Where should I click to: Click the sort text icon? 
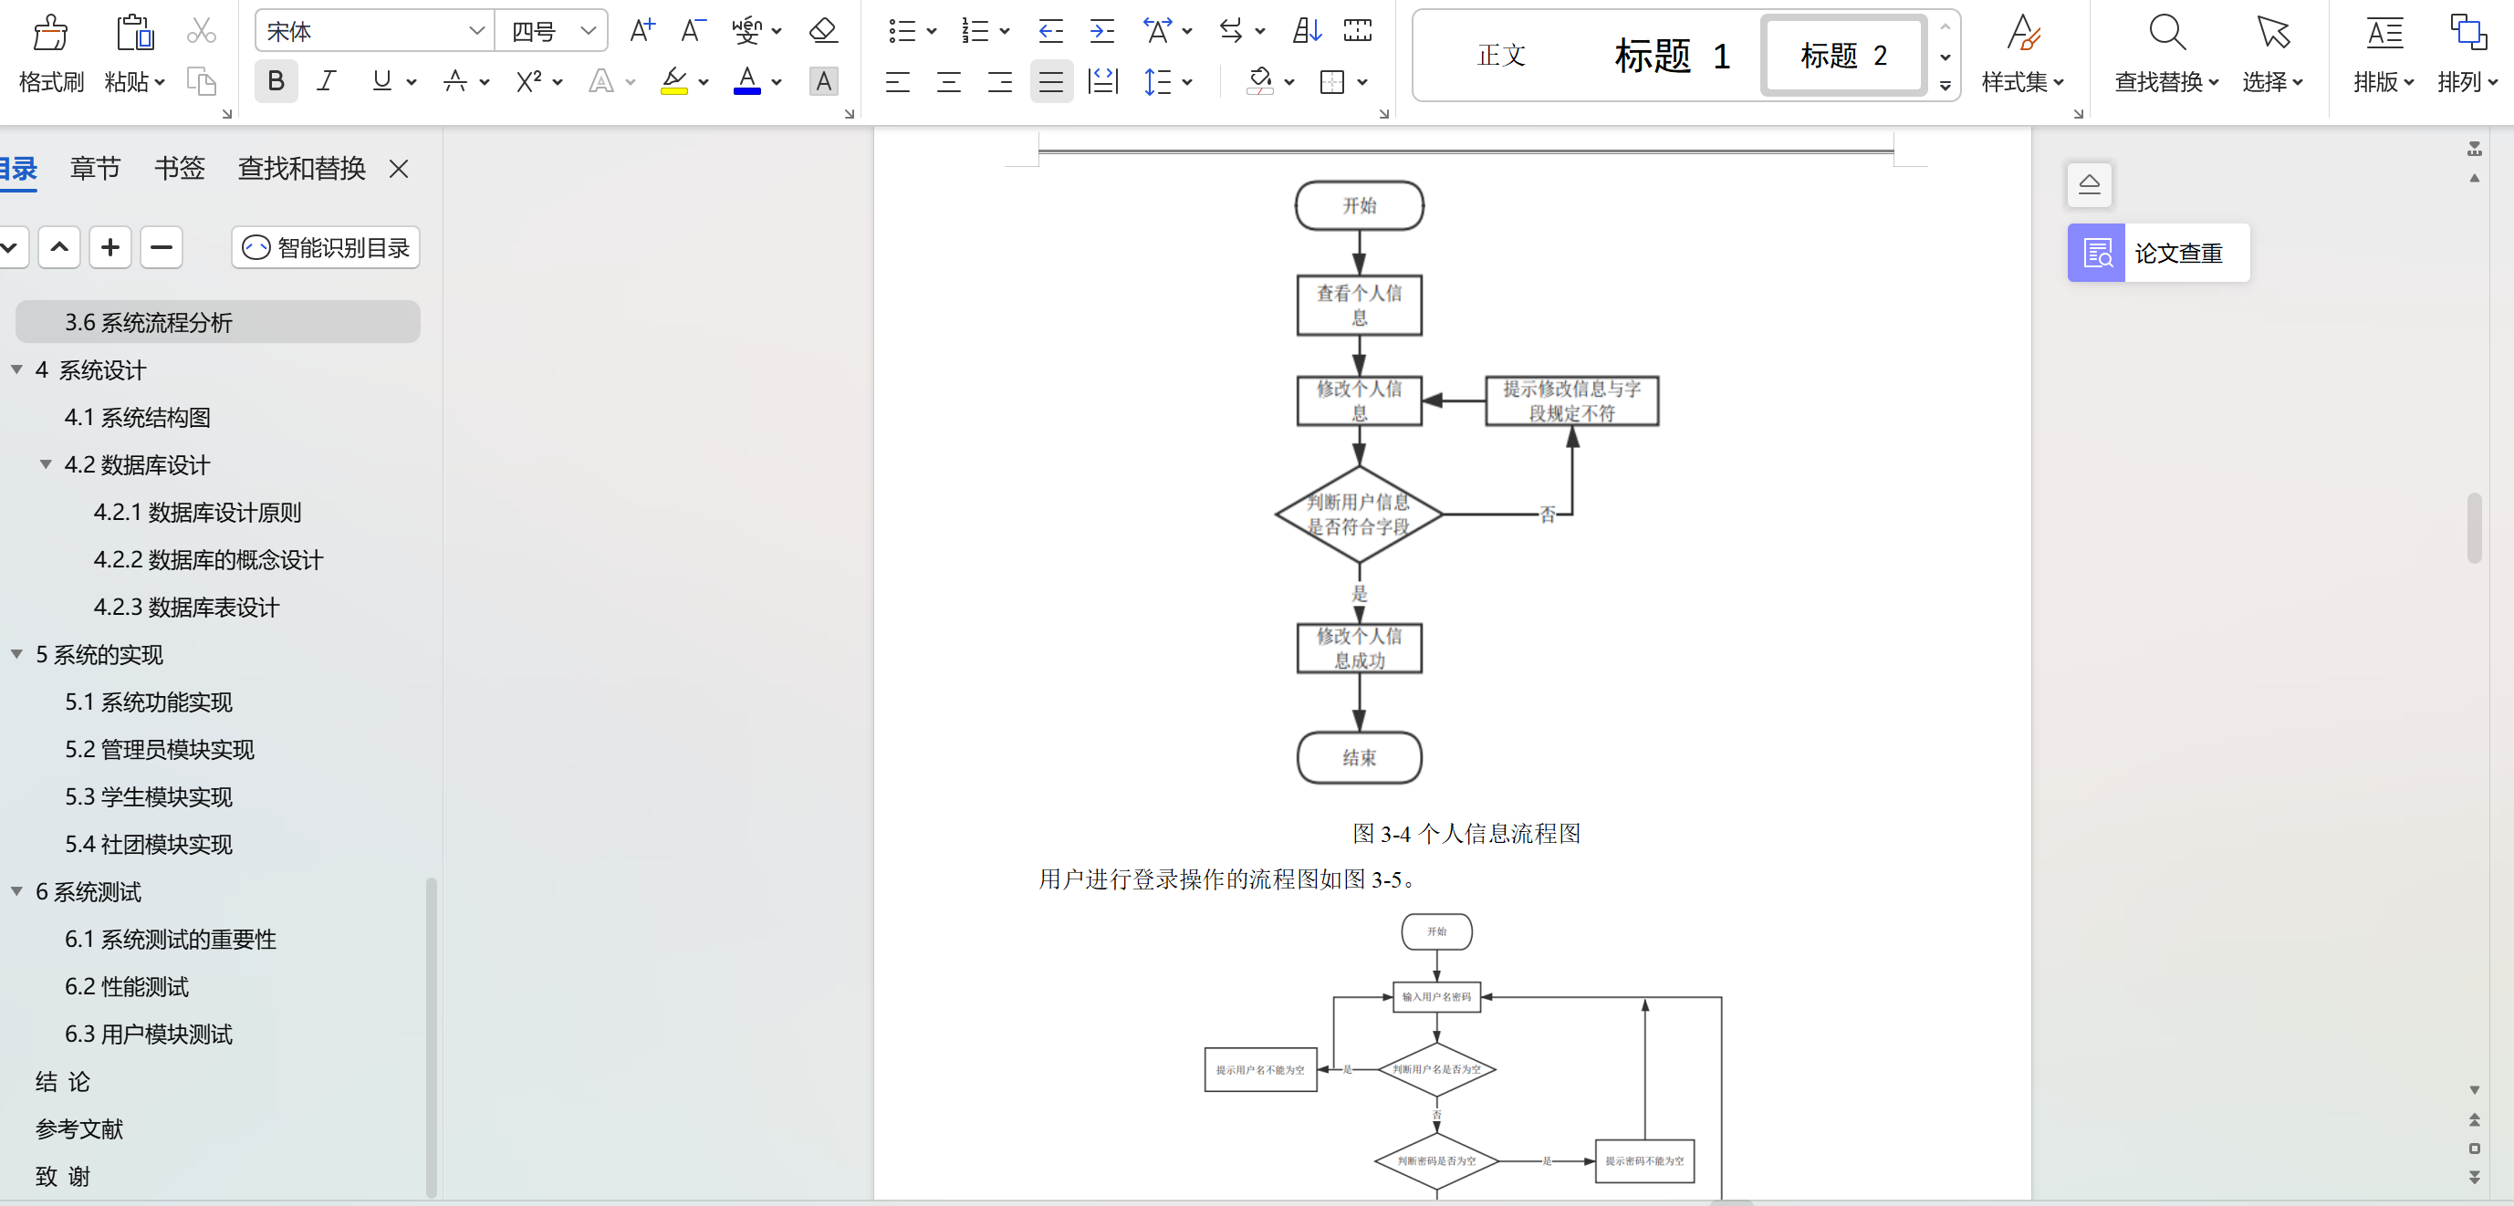coord(1306,31)
